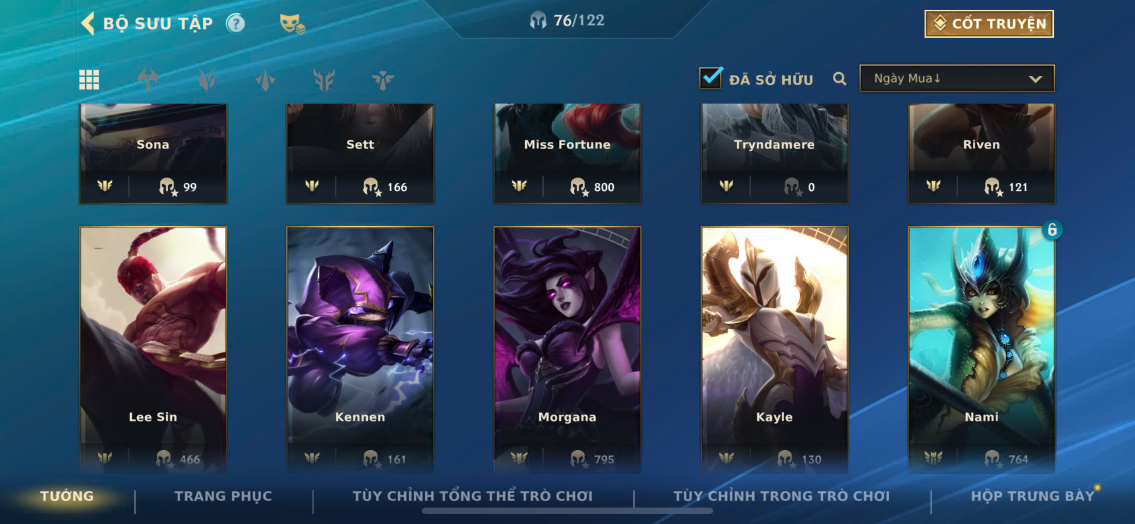
Task: Click the Cốt Truyện button
Action: coord(989,24)
